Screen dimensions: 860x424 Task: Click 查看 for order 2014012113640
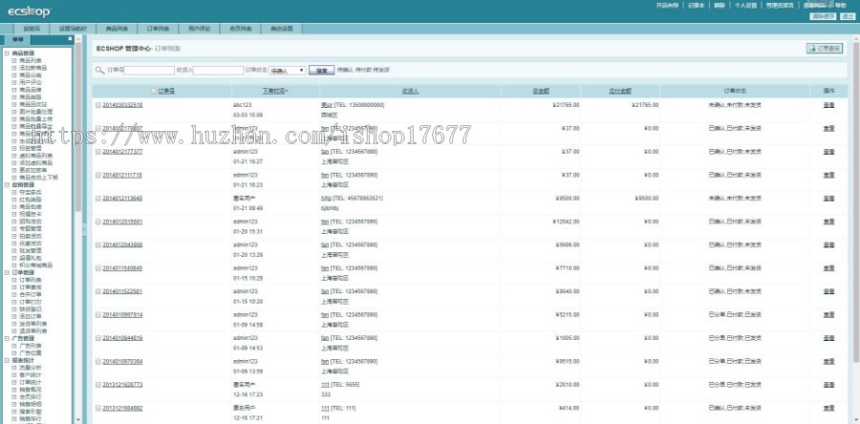pos(828,199)
